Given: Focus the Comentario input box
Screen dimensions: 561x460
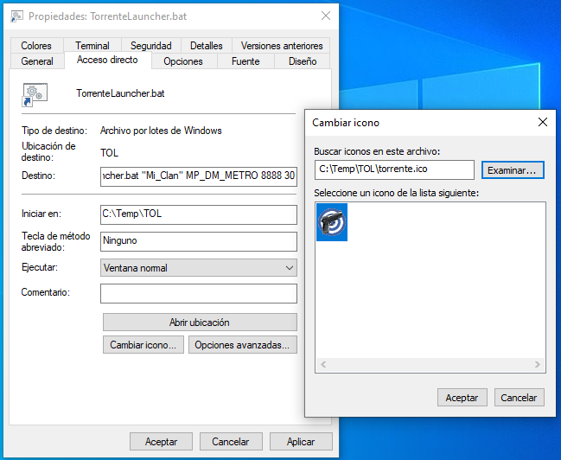Looking at the screenshot, I should [x=198, y=293].
